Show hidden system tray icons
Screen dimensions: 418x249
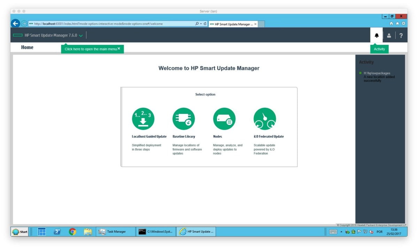point(341,232)
